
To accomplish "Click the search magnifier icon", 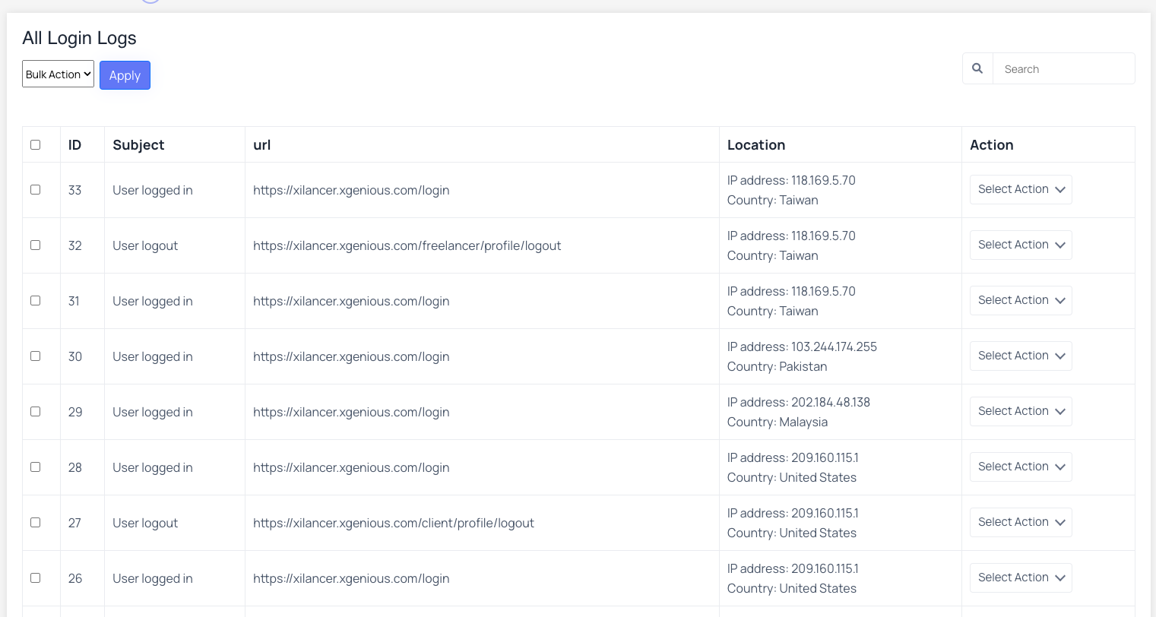I will pos(977,68).
